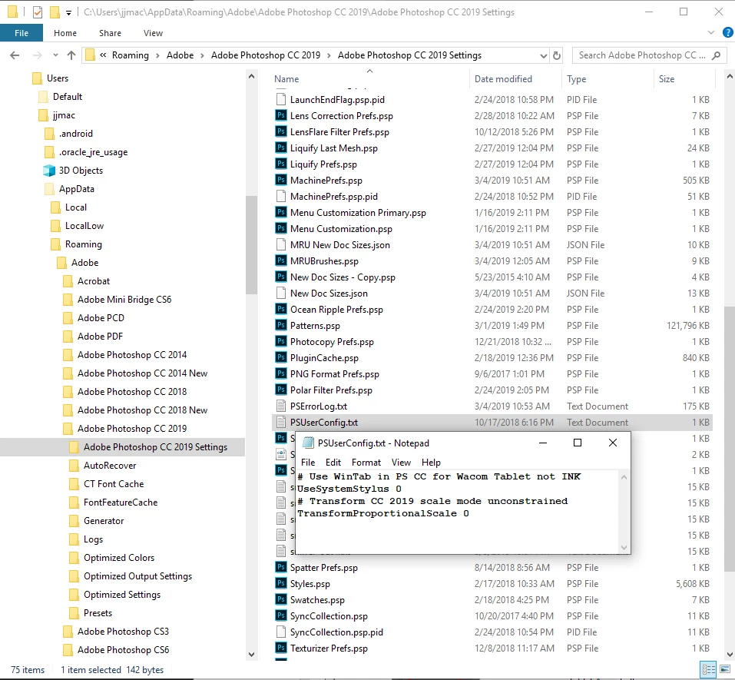The height and width of the screenshot is (680, 735).
Task: Select Liquify Last Mesh.psp icon
Action: [281, 148]
